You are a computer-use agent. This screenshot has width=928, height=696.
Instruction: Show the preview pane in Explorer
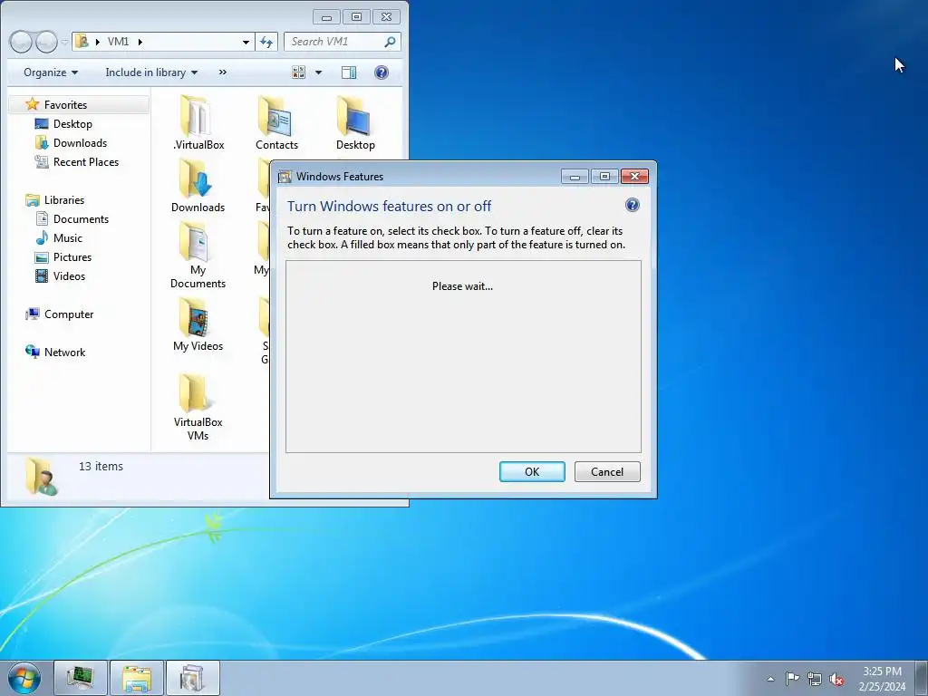[x=349, y=72]
